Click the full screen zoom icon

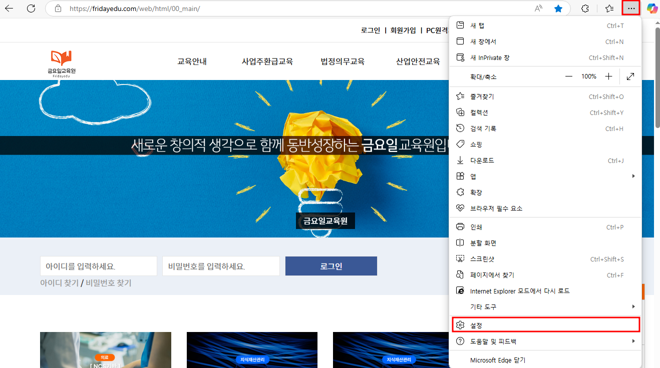point(630,76)
